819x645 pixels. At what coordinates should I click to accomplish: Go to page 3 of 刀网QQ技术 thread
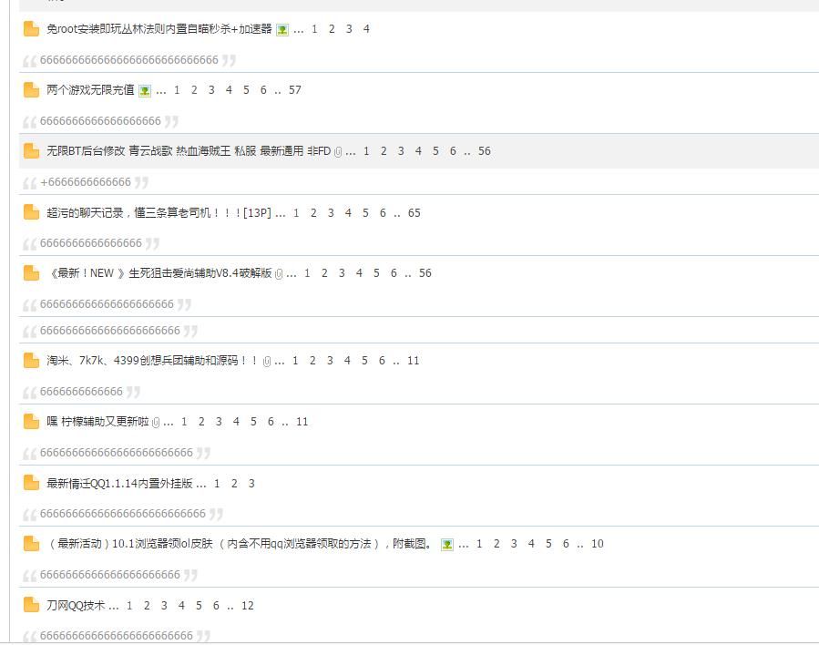pyautogui.click(x=165, y=606)
